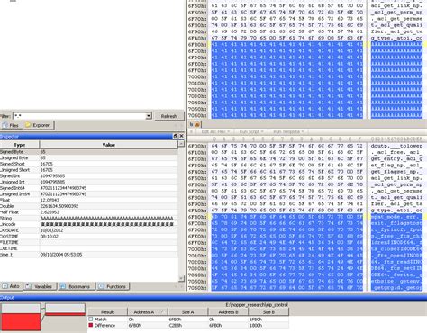Close the Inspector panel
The width and height of the screenshot is (427, 333).
click(x=181, y=136)
